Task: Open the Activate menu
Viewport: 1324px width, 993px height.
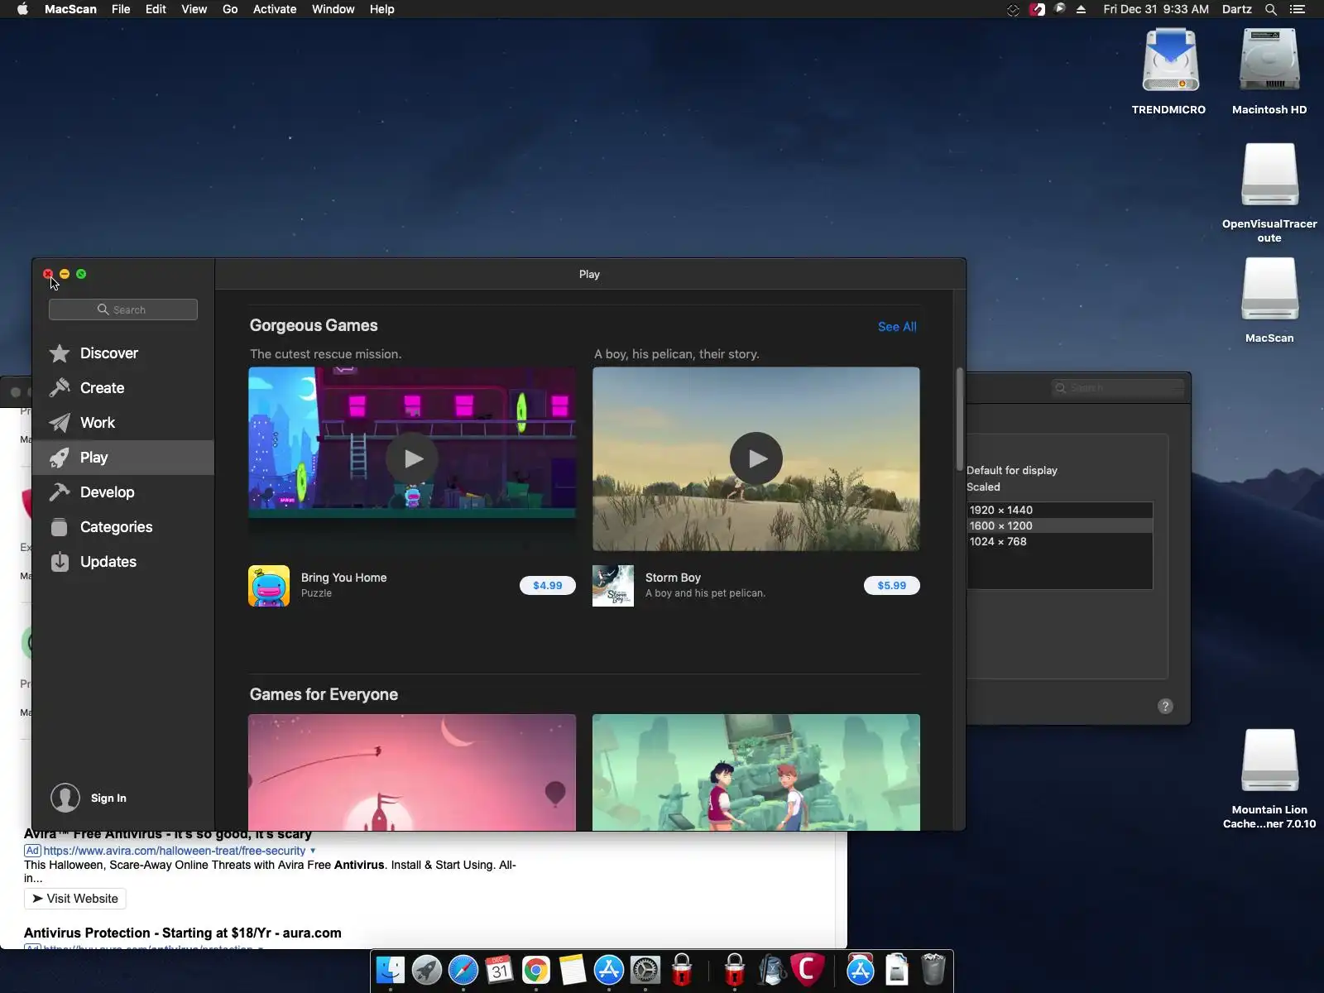Action: 275,9
